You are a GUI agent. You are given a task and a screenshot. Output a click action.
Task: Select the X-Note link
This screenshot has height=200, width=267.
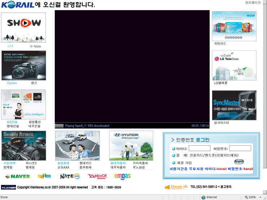35,46
